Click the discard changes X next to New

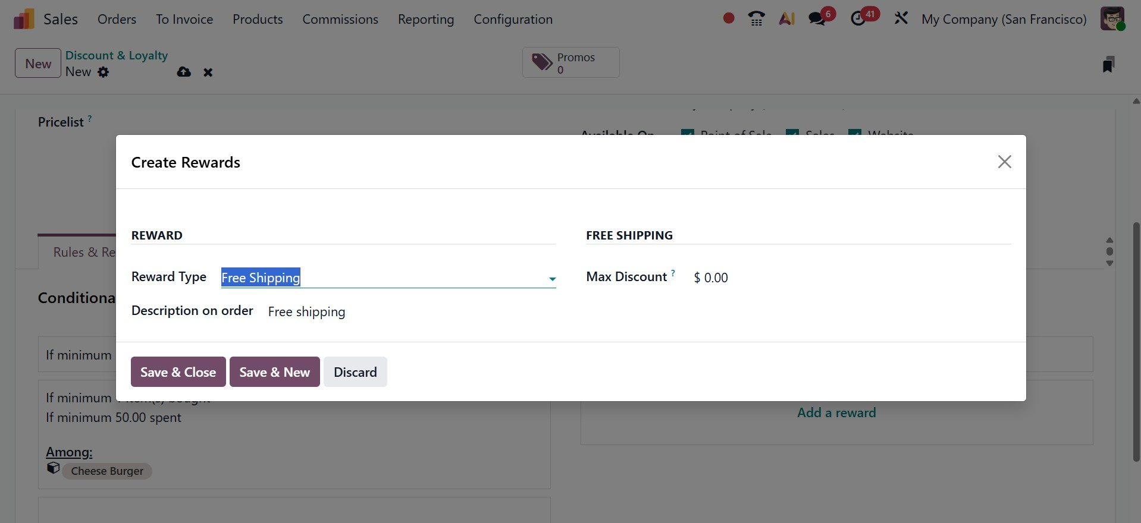208,73
